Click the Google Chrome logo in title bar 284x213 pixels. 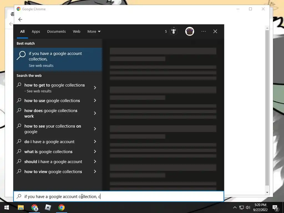[x=19, y=9]
